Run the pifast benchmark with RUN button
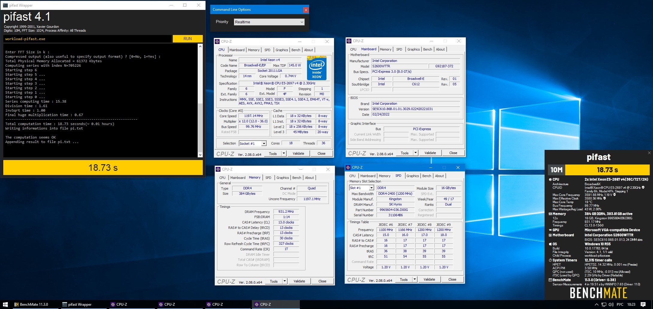 188,39
